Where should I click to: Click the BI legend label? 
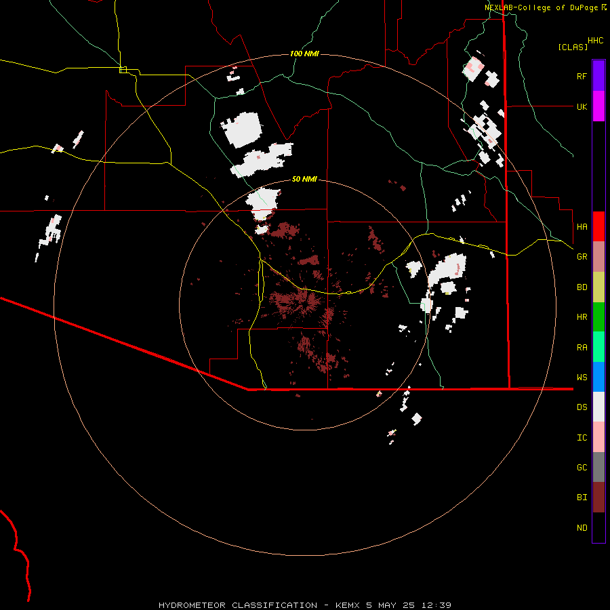(x=582, y=497)
